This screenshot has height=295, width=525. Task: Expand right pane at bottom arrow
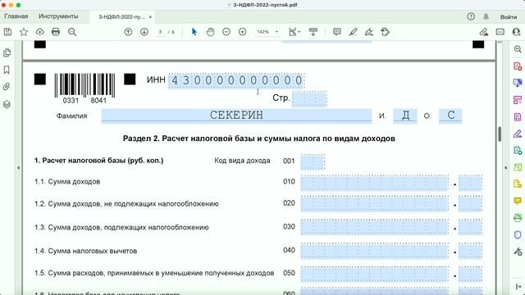coord(518,287)
